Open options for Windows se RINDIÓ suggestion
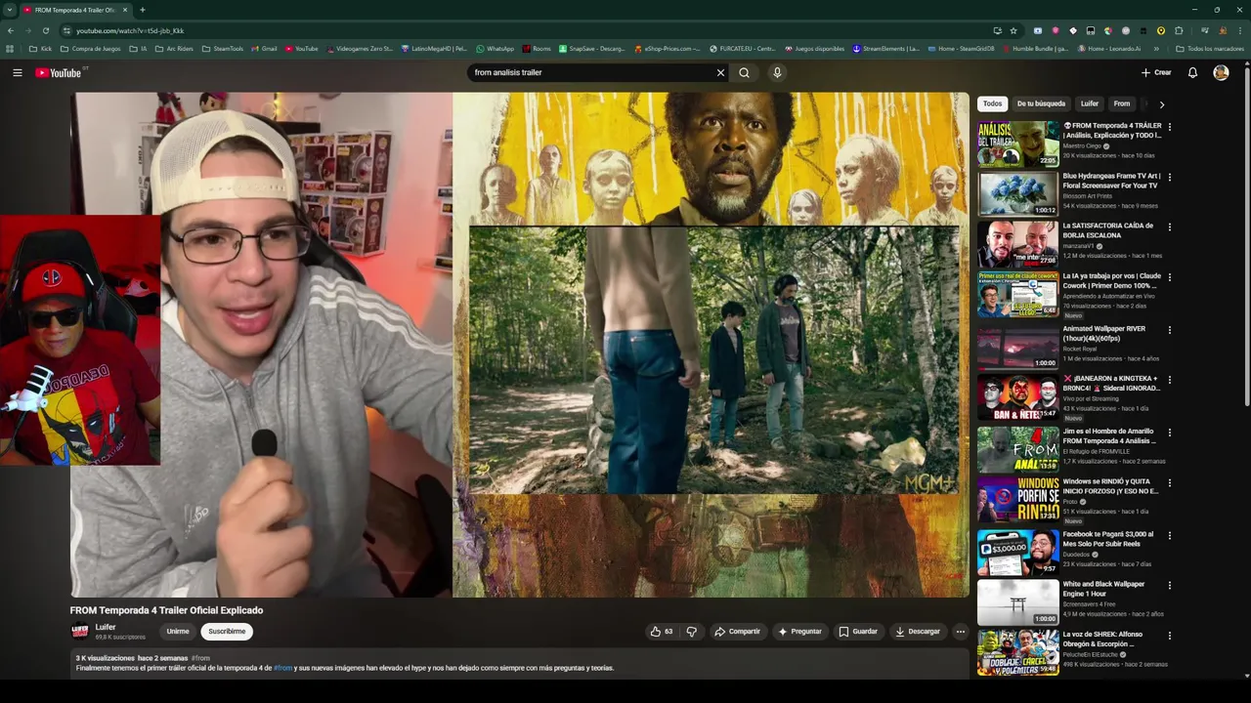1251x703 pixels. (1169, 481)
